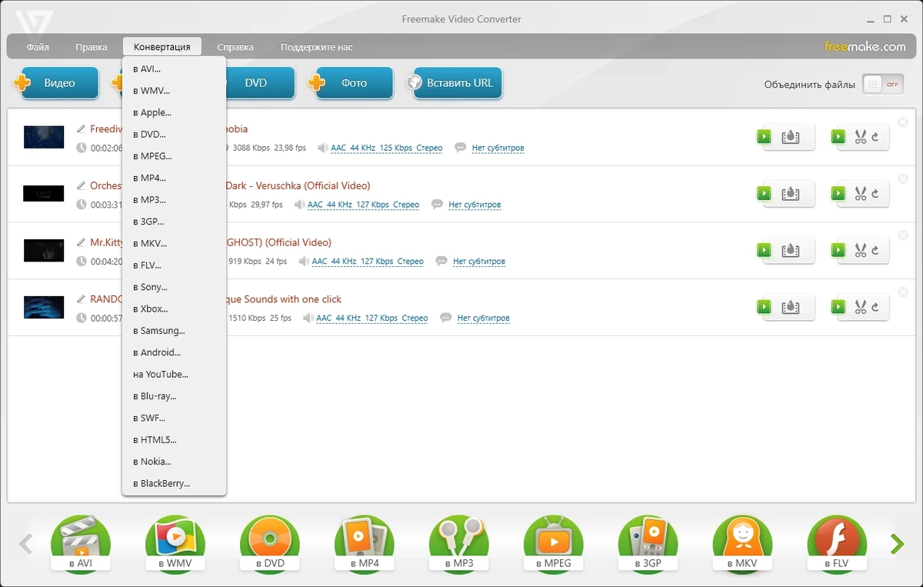Click the 'Вставить URL' button
This screenshot has height=587, width=923.
coord(455,83)
